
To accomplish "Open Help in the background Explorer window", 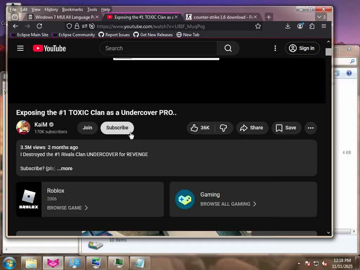I will coord(349,73).
